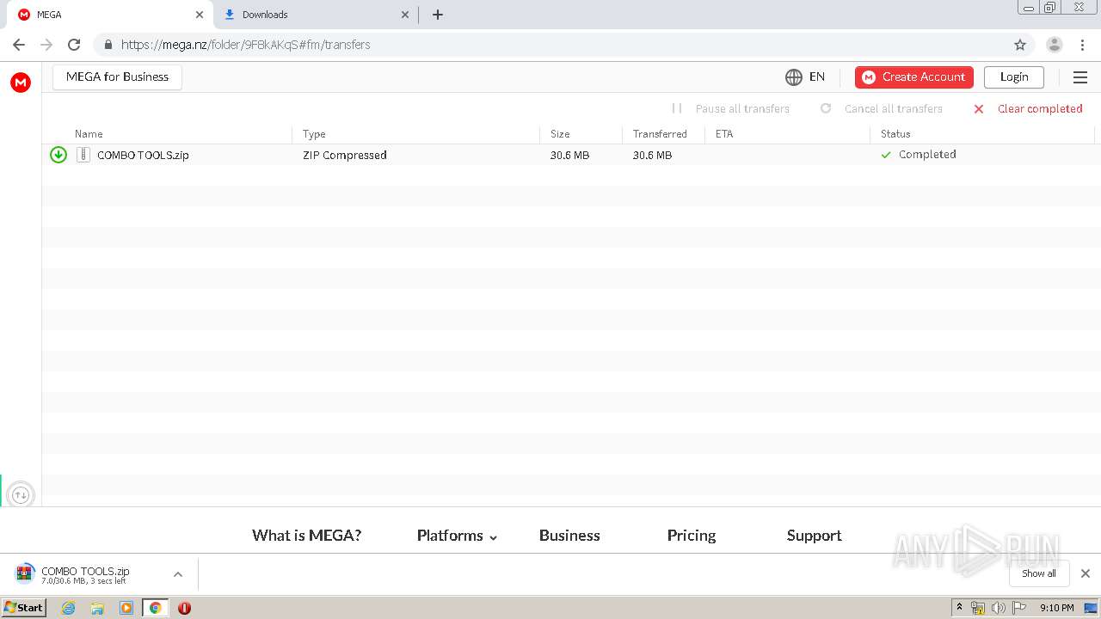The image size is (1101, 619).
Task: Click the globe language icon next to EN
Action: tap(793, 77)
